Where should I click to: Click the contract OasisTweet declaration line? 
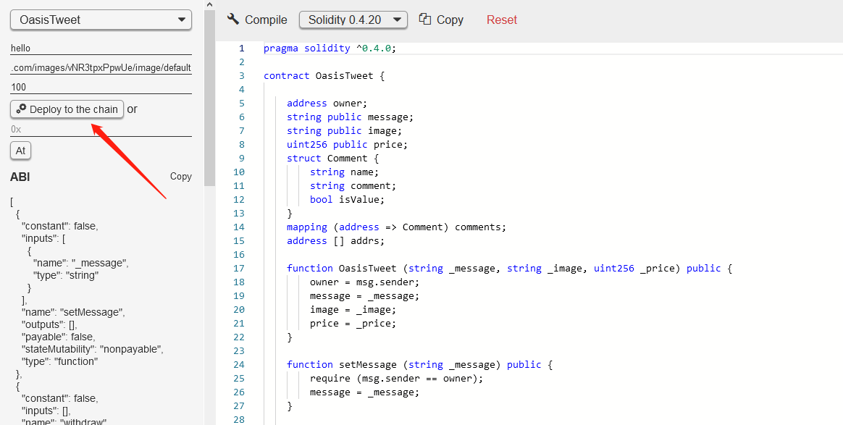[x=324, y=76]
